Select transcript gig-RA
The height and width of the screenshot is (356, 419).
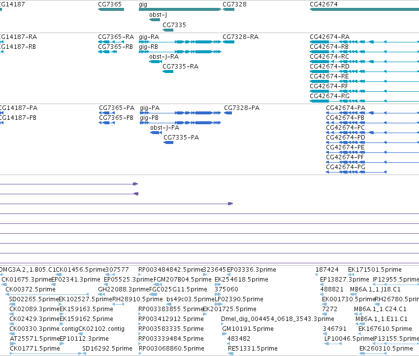click(180, 42)
